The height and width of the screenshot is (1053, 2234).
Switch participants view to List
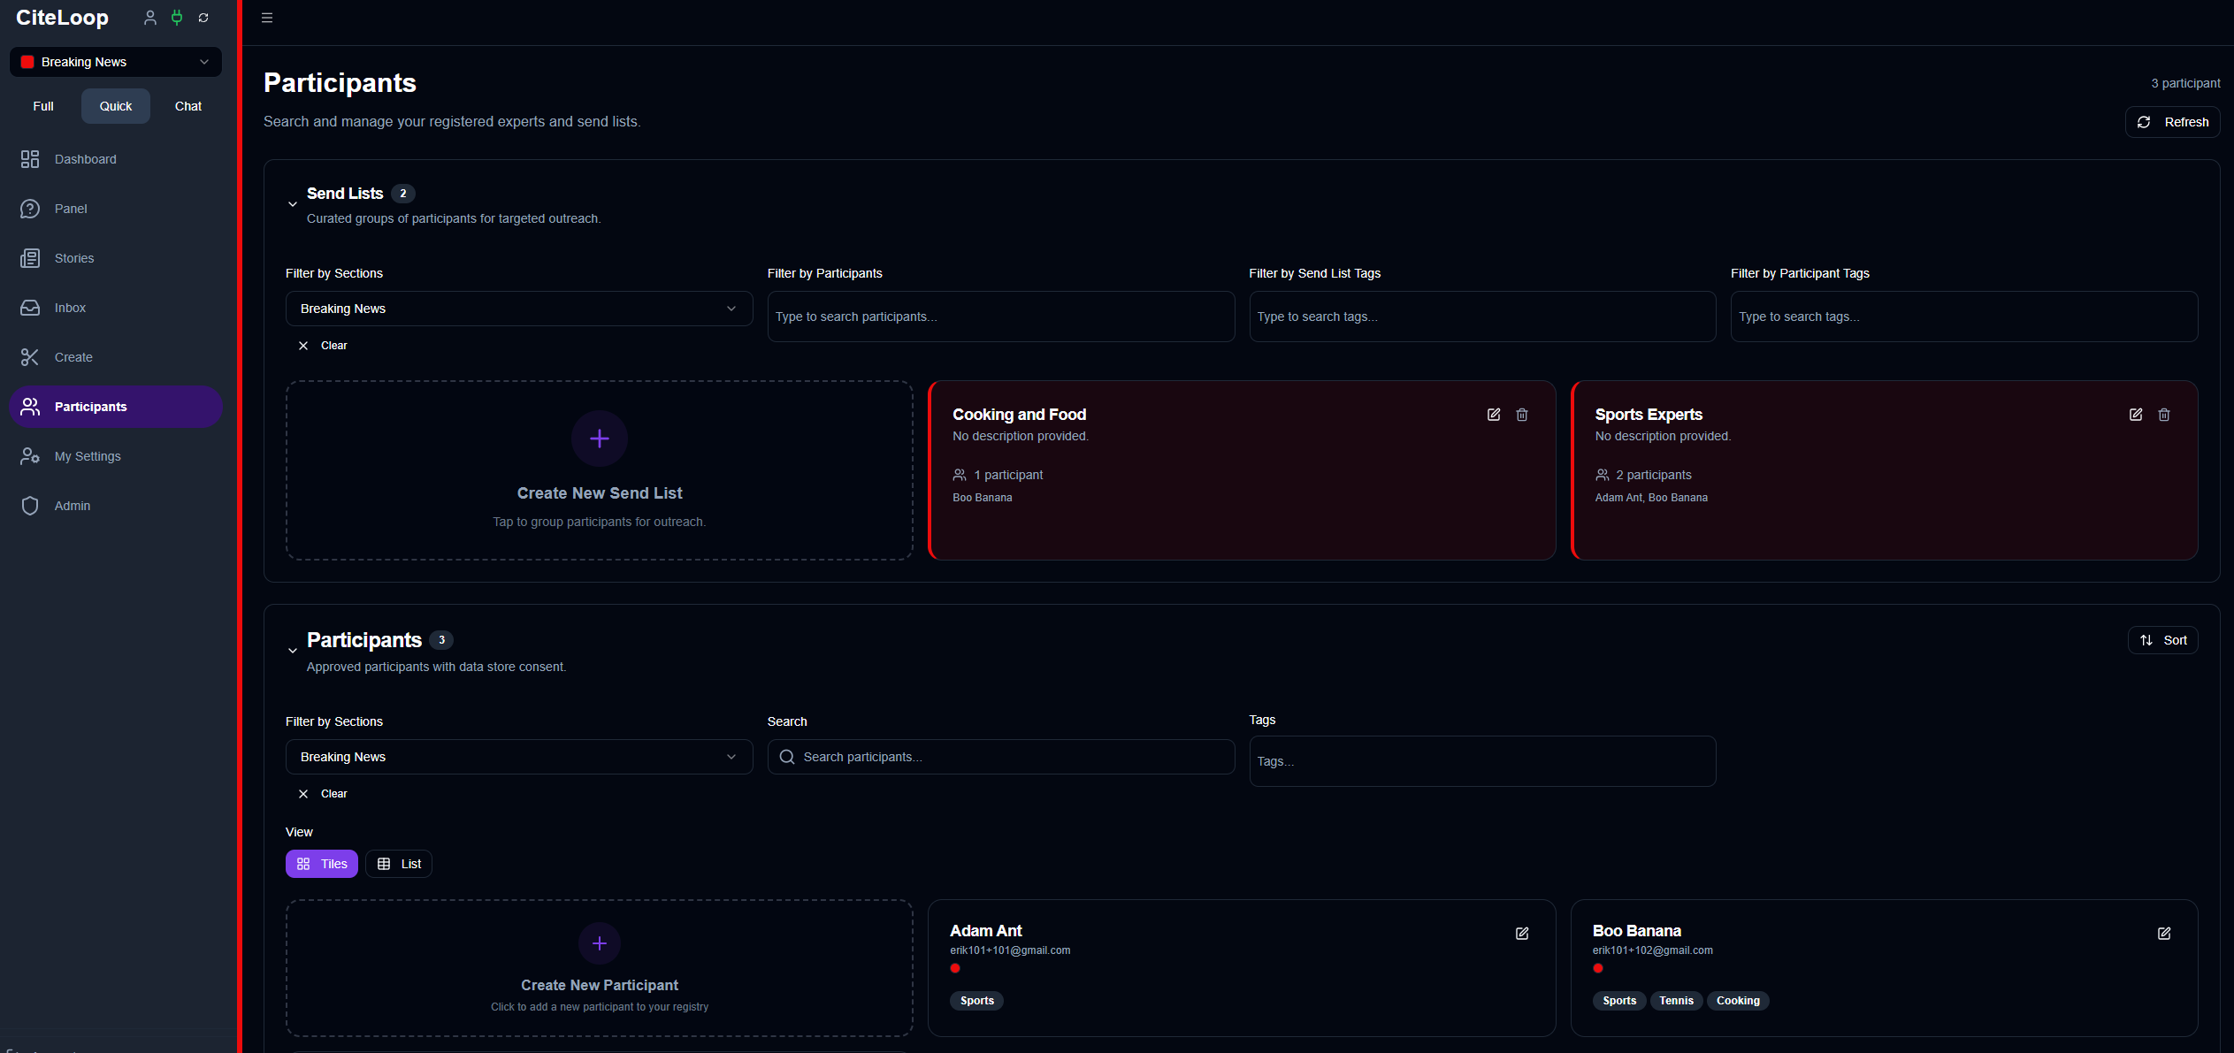click(399, 864)
